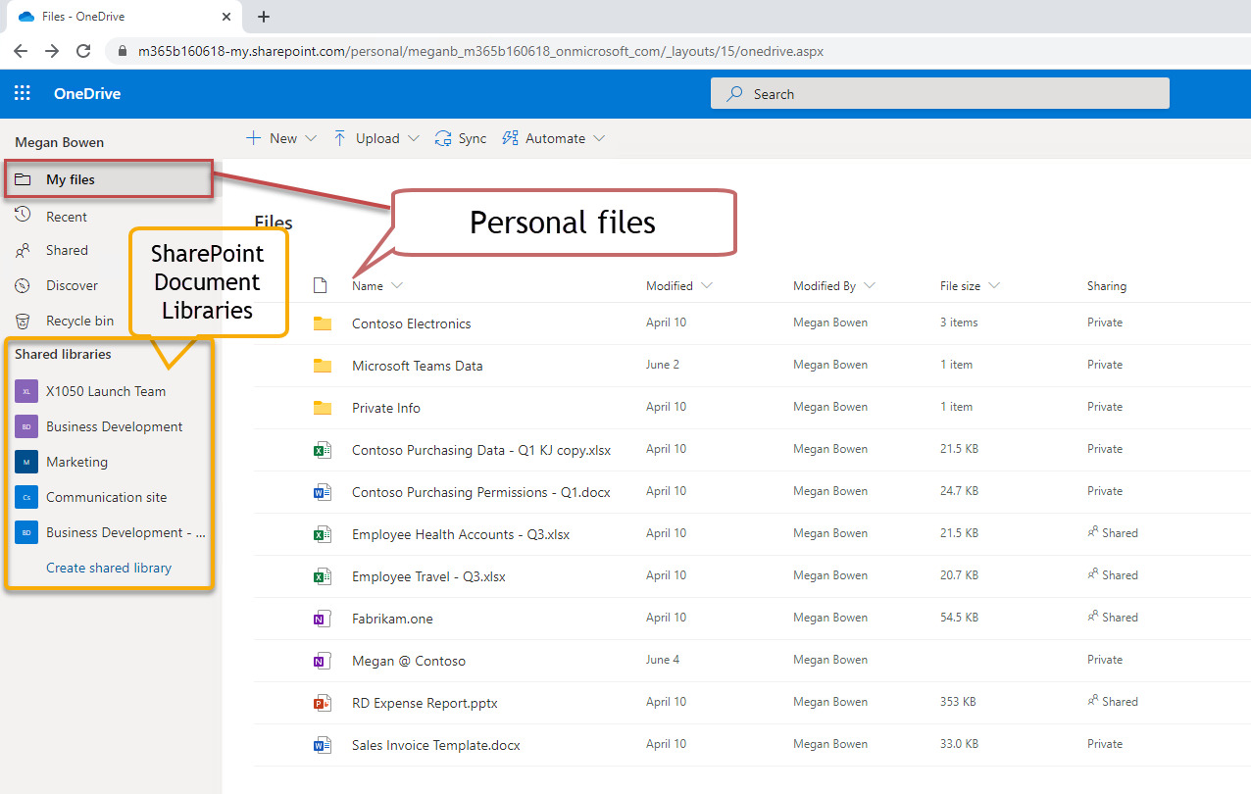Image resolution: width=1251 pixels, height=794 pixels.
Task: Click the Megan Bowen sidebar name
Action: click(x=59, y=142)
